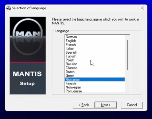This screenshot has width=152, height=119.
Task: Select Greek in the language list
Action: [x=95, y=76]
